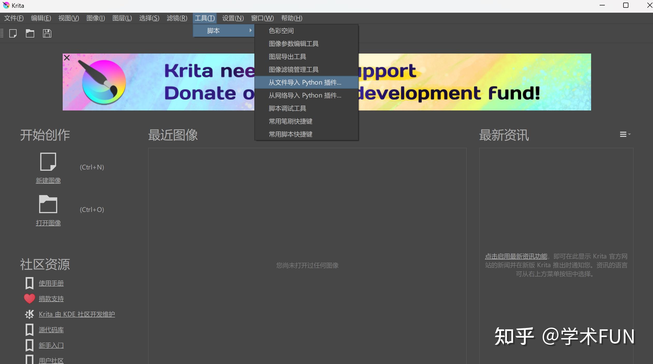Click the manual icon beside 使用手册
The image size is (653, 364).
29,283
